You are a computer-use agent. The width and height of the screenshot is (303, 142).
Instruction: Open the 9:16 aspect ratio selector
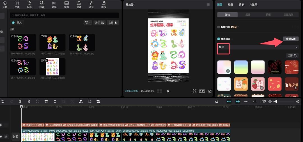coord(202,91)
